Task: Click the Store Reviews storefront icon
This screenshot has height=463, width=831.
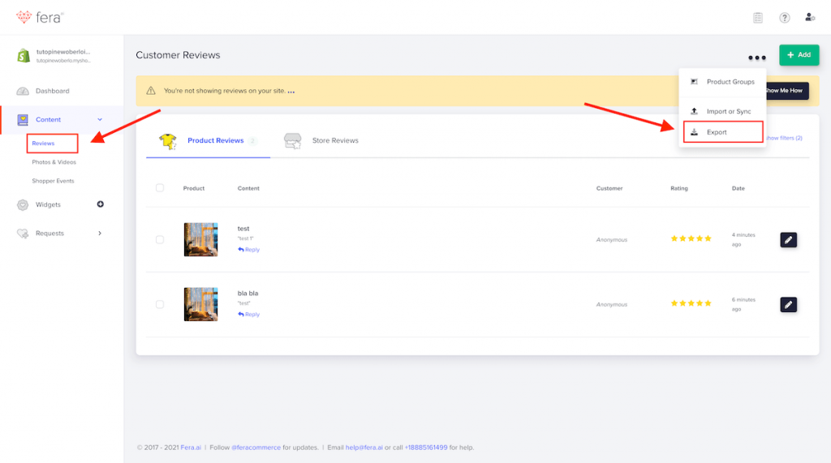Action: [x=292, y=140]
